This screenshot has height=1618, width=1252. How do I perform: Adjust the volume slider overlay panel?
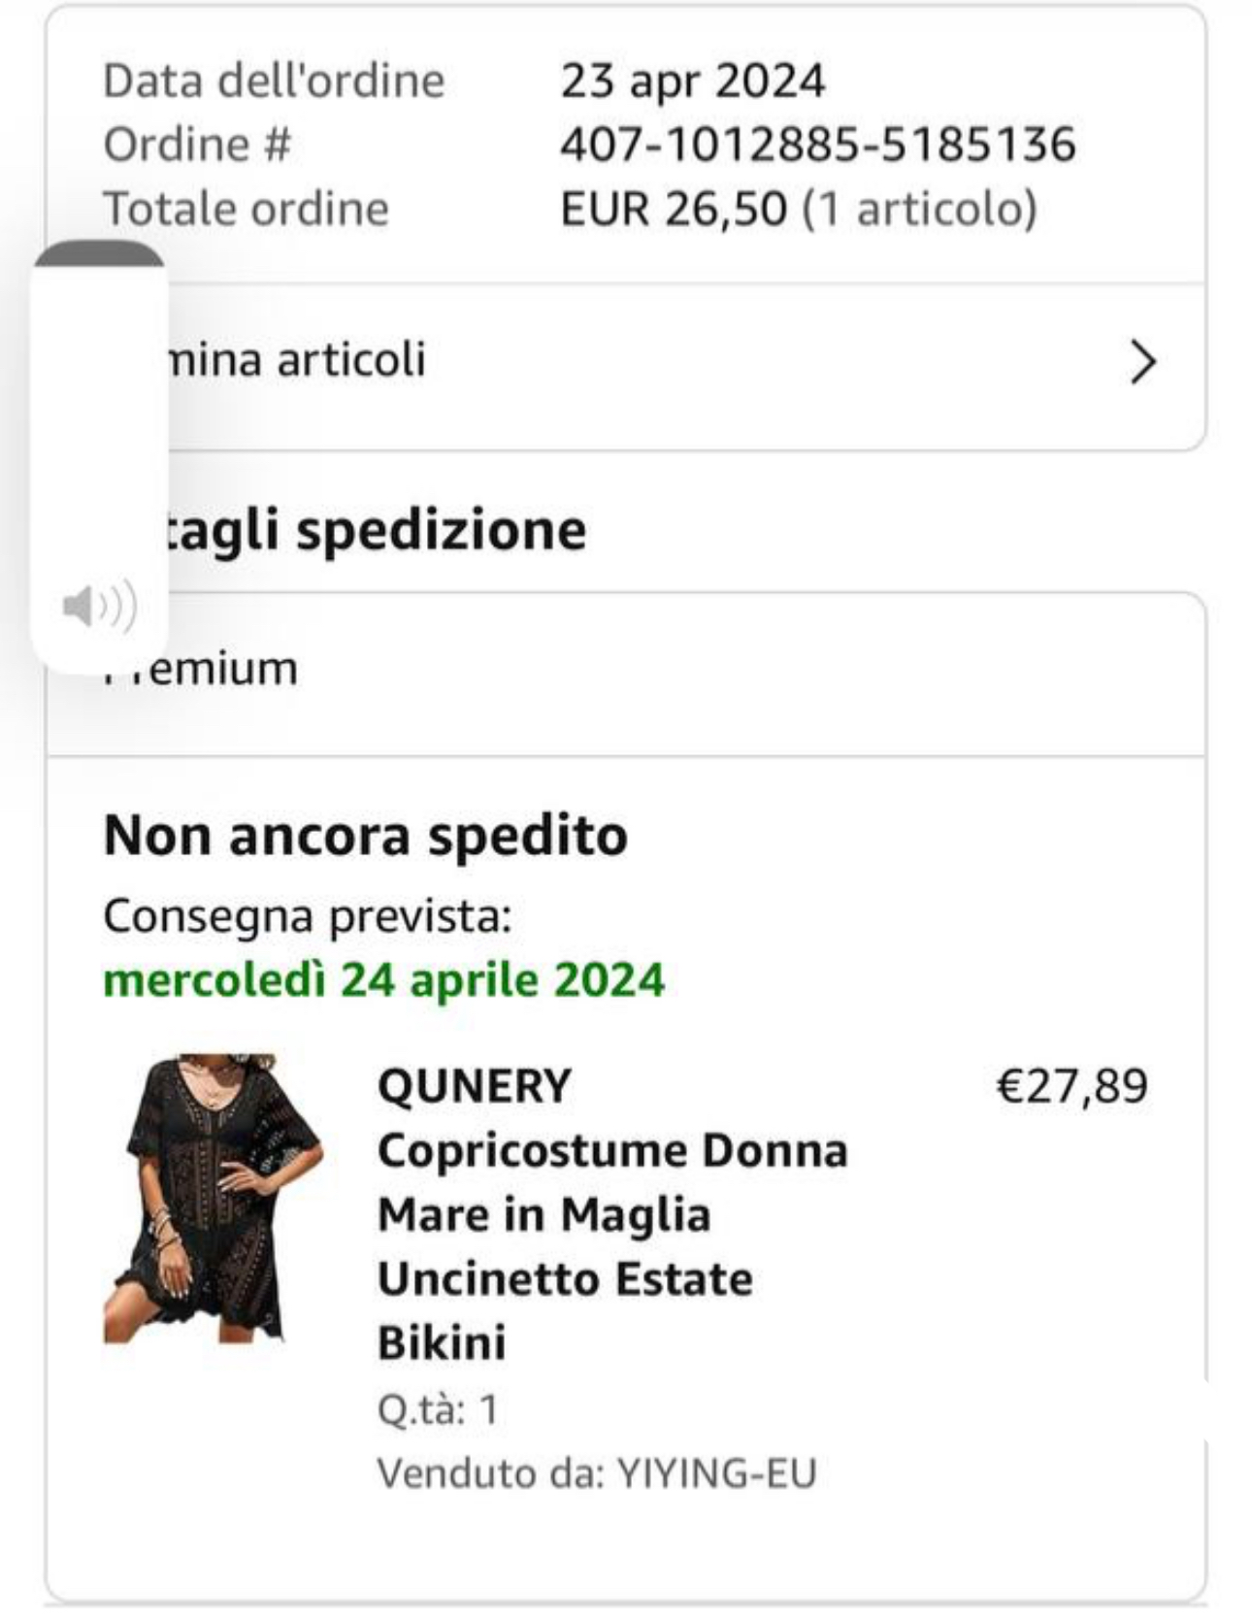point(99,427)
